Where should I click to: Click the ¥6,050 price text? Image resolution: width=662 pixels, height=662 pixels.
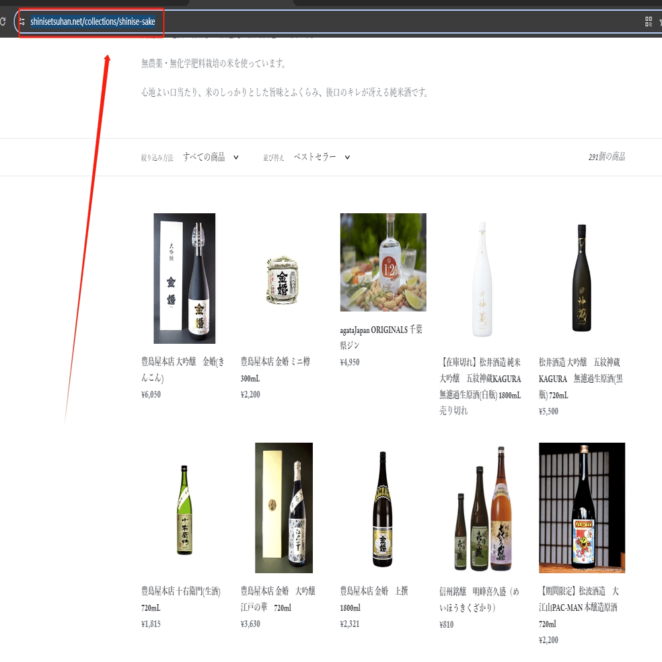(x=151, y=394)
